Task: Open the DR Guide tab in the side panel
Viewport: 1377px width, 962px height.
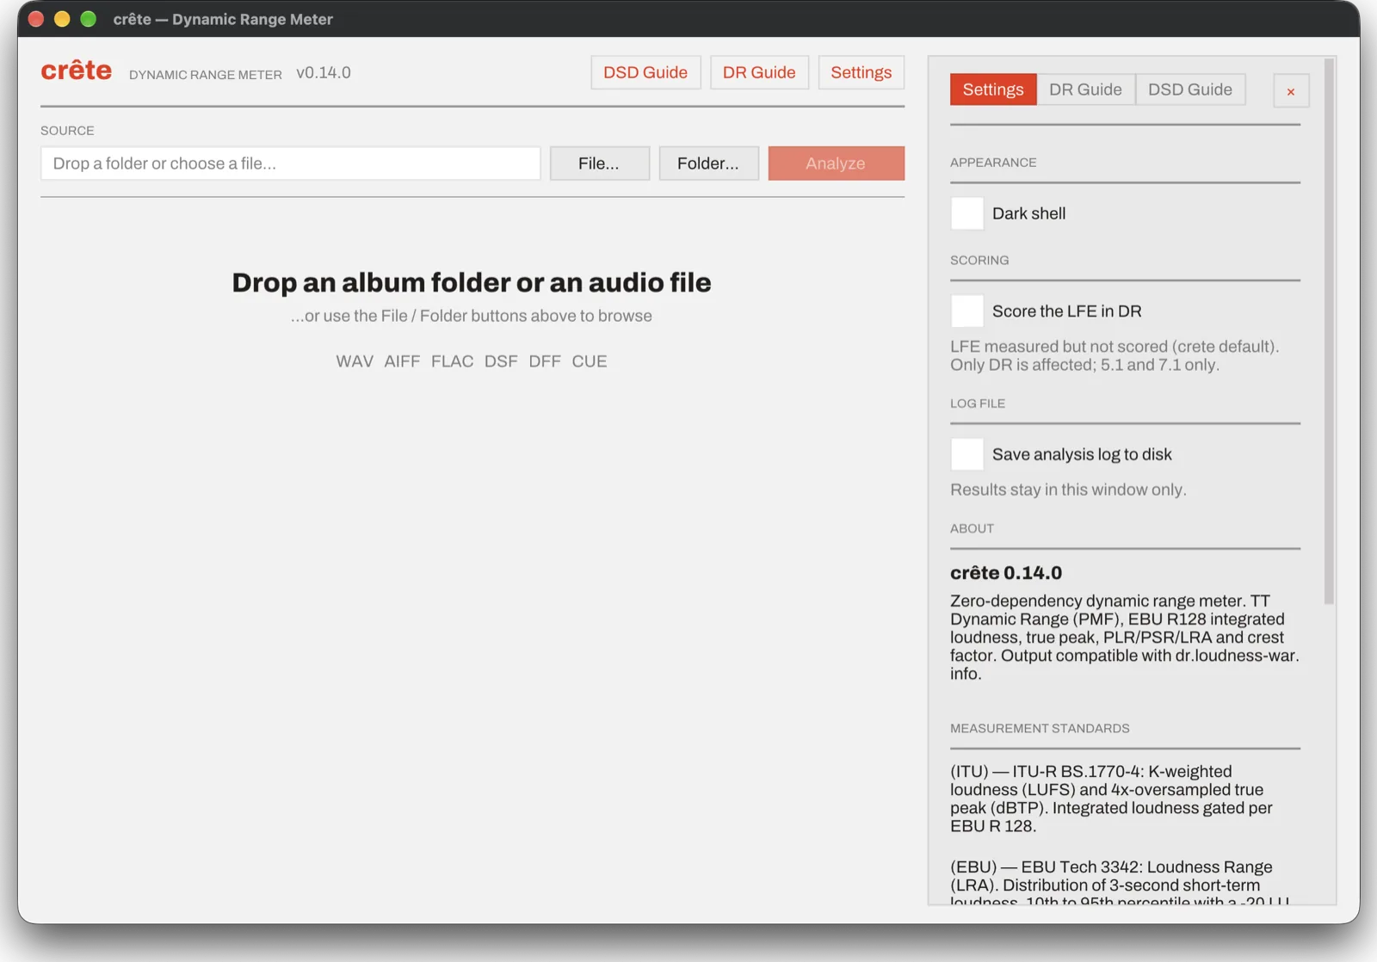Action: 1085,89
